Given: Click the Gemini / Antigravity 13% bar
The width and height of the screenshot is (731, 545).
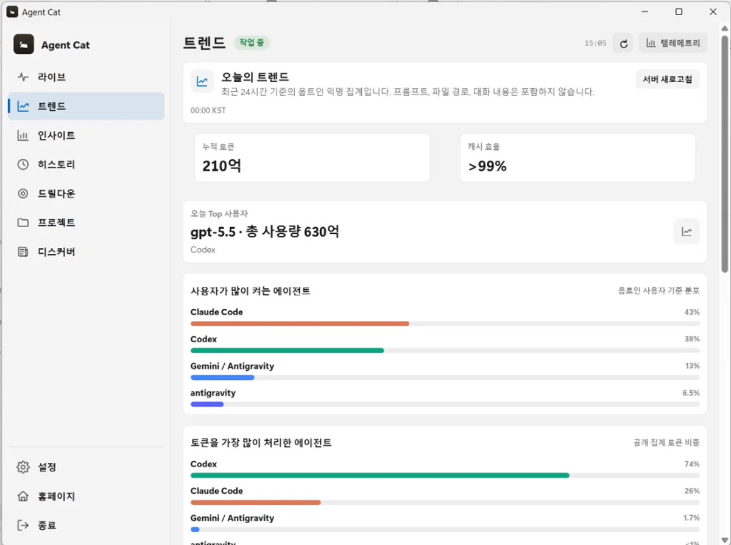Looking at the screenshot, I should (445, 378).
